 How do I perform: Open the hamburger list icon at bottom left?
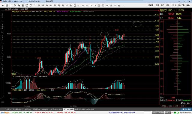point(2,102)
